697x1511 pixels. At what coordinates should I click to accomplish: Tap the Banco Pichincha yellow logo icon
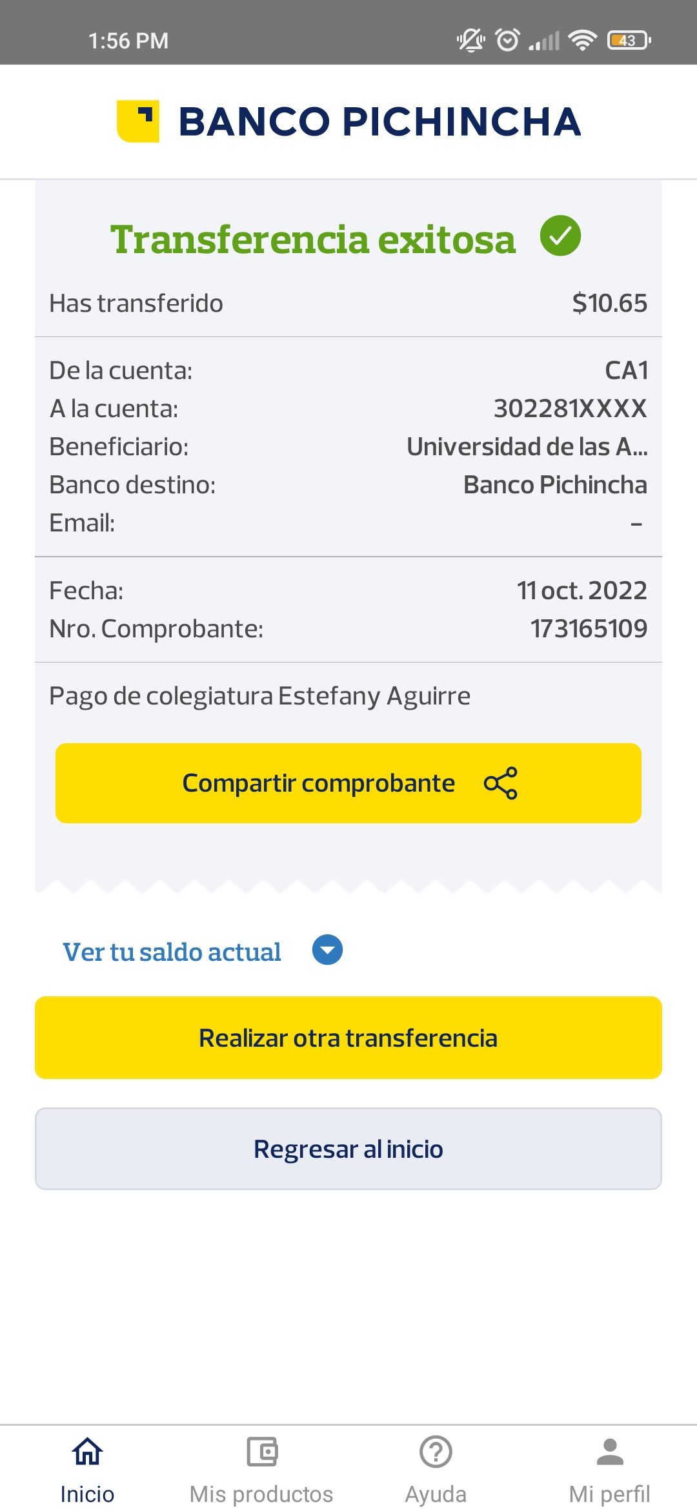(x=137, y=121)
